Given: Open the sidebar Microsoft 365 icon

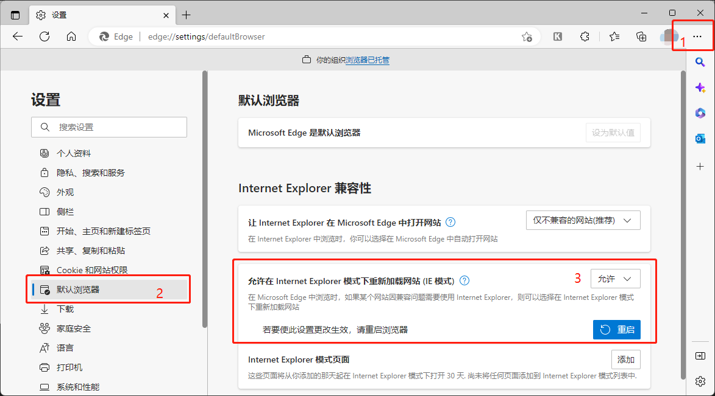Looking at the screenshot, I should tap(700, 113).
